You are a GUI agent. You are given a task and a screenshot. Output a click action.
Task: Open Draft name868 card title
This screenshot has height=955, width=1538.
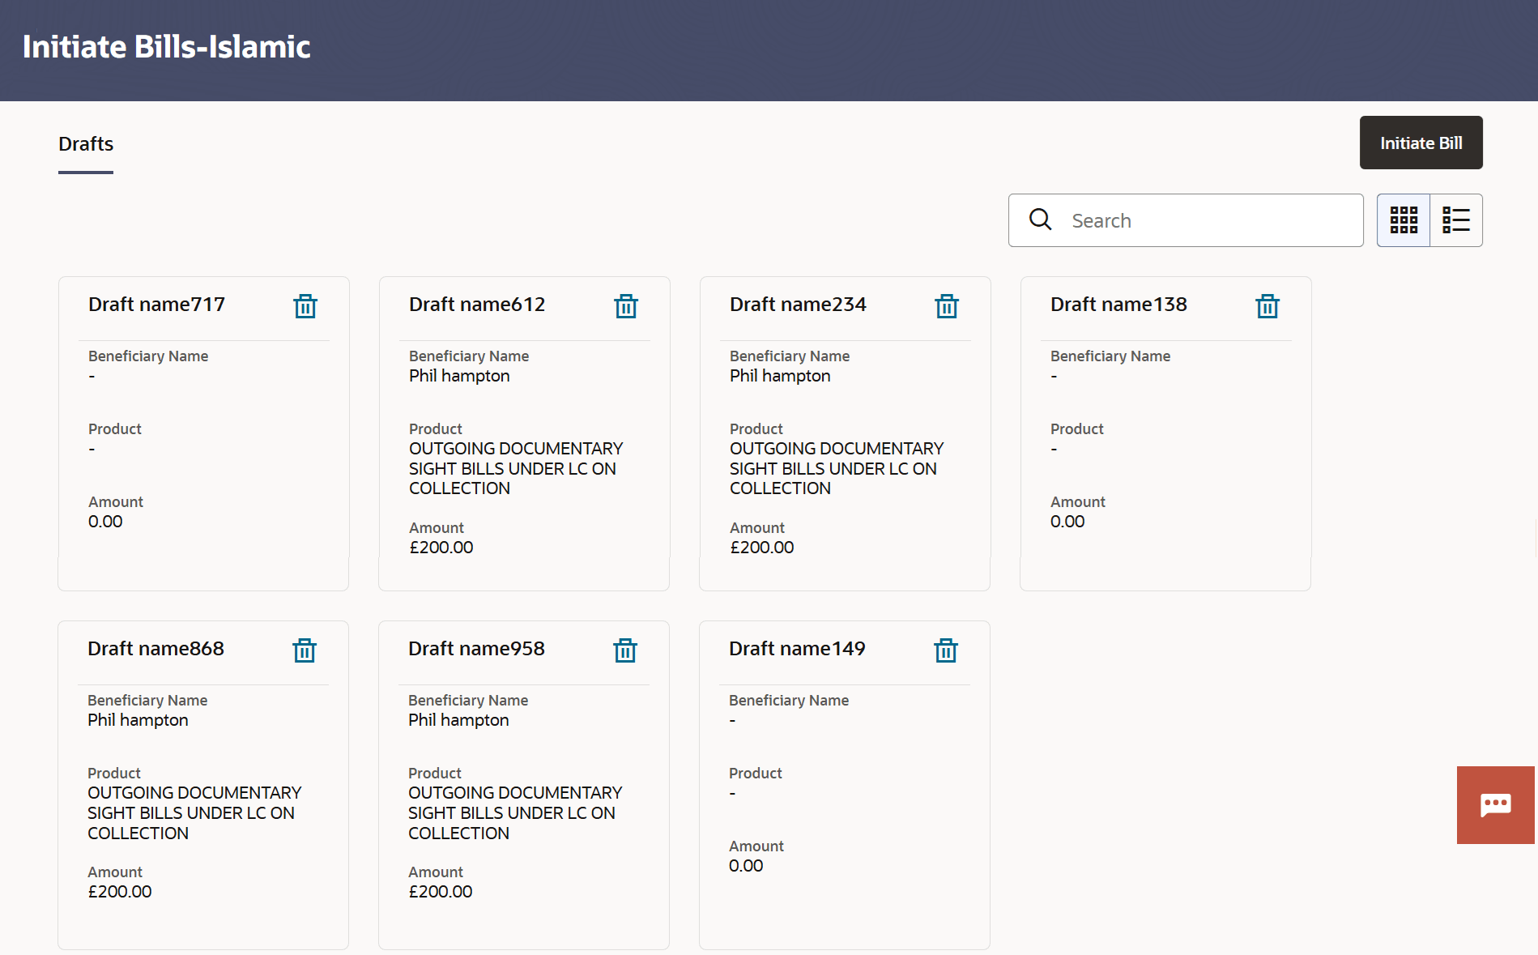point(156,649)
